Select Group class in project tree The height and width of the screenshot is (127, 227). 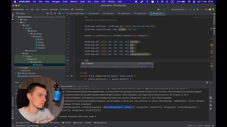(39, 42)
